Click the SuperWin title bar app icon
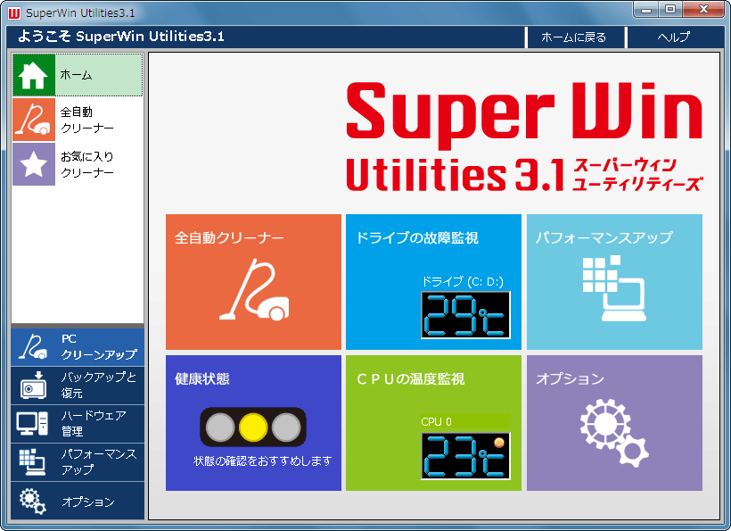The height and width of the screenshot is (531, 731). point(14,13)
